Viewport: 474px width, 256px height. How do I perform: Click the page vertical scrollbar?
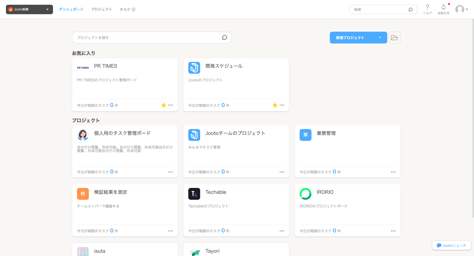click(473, 118)
